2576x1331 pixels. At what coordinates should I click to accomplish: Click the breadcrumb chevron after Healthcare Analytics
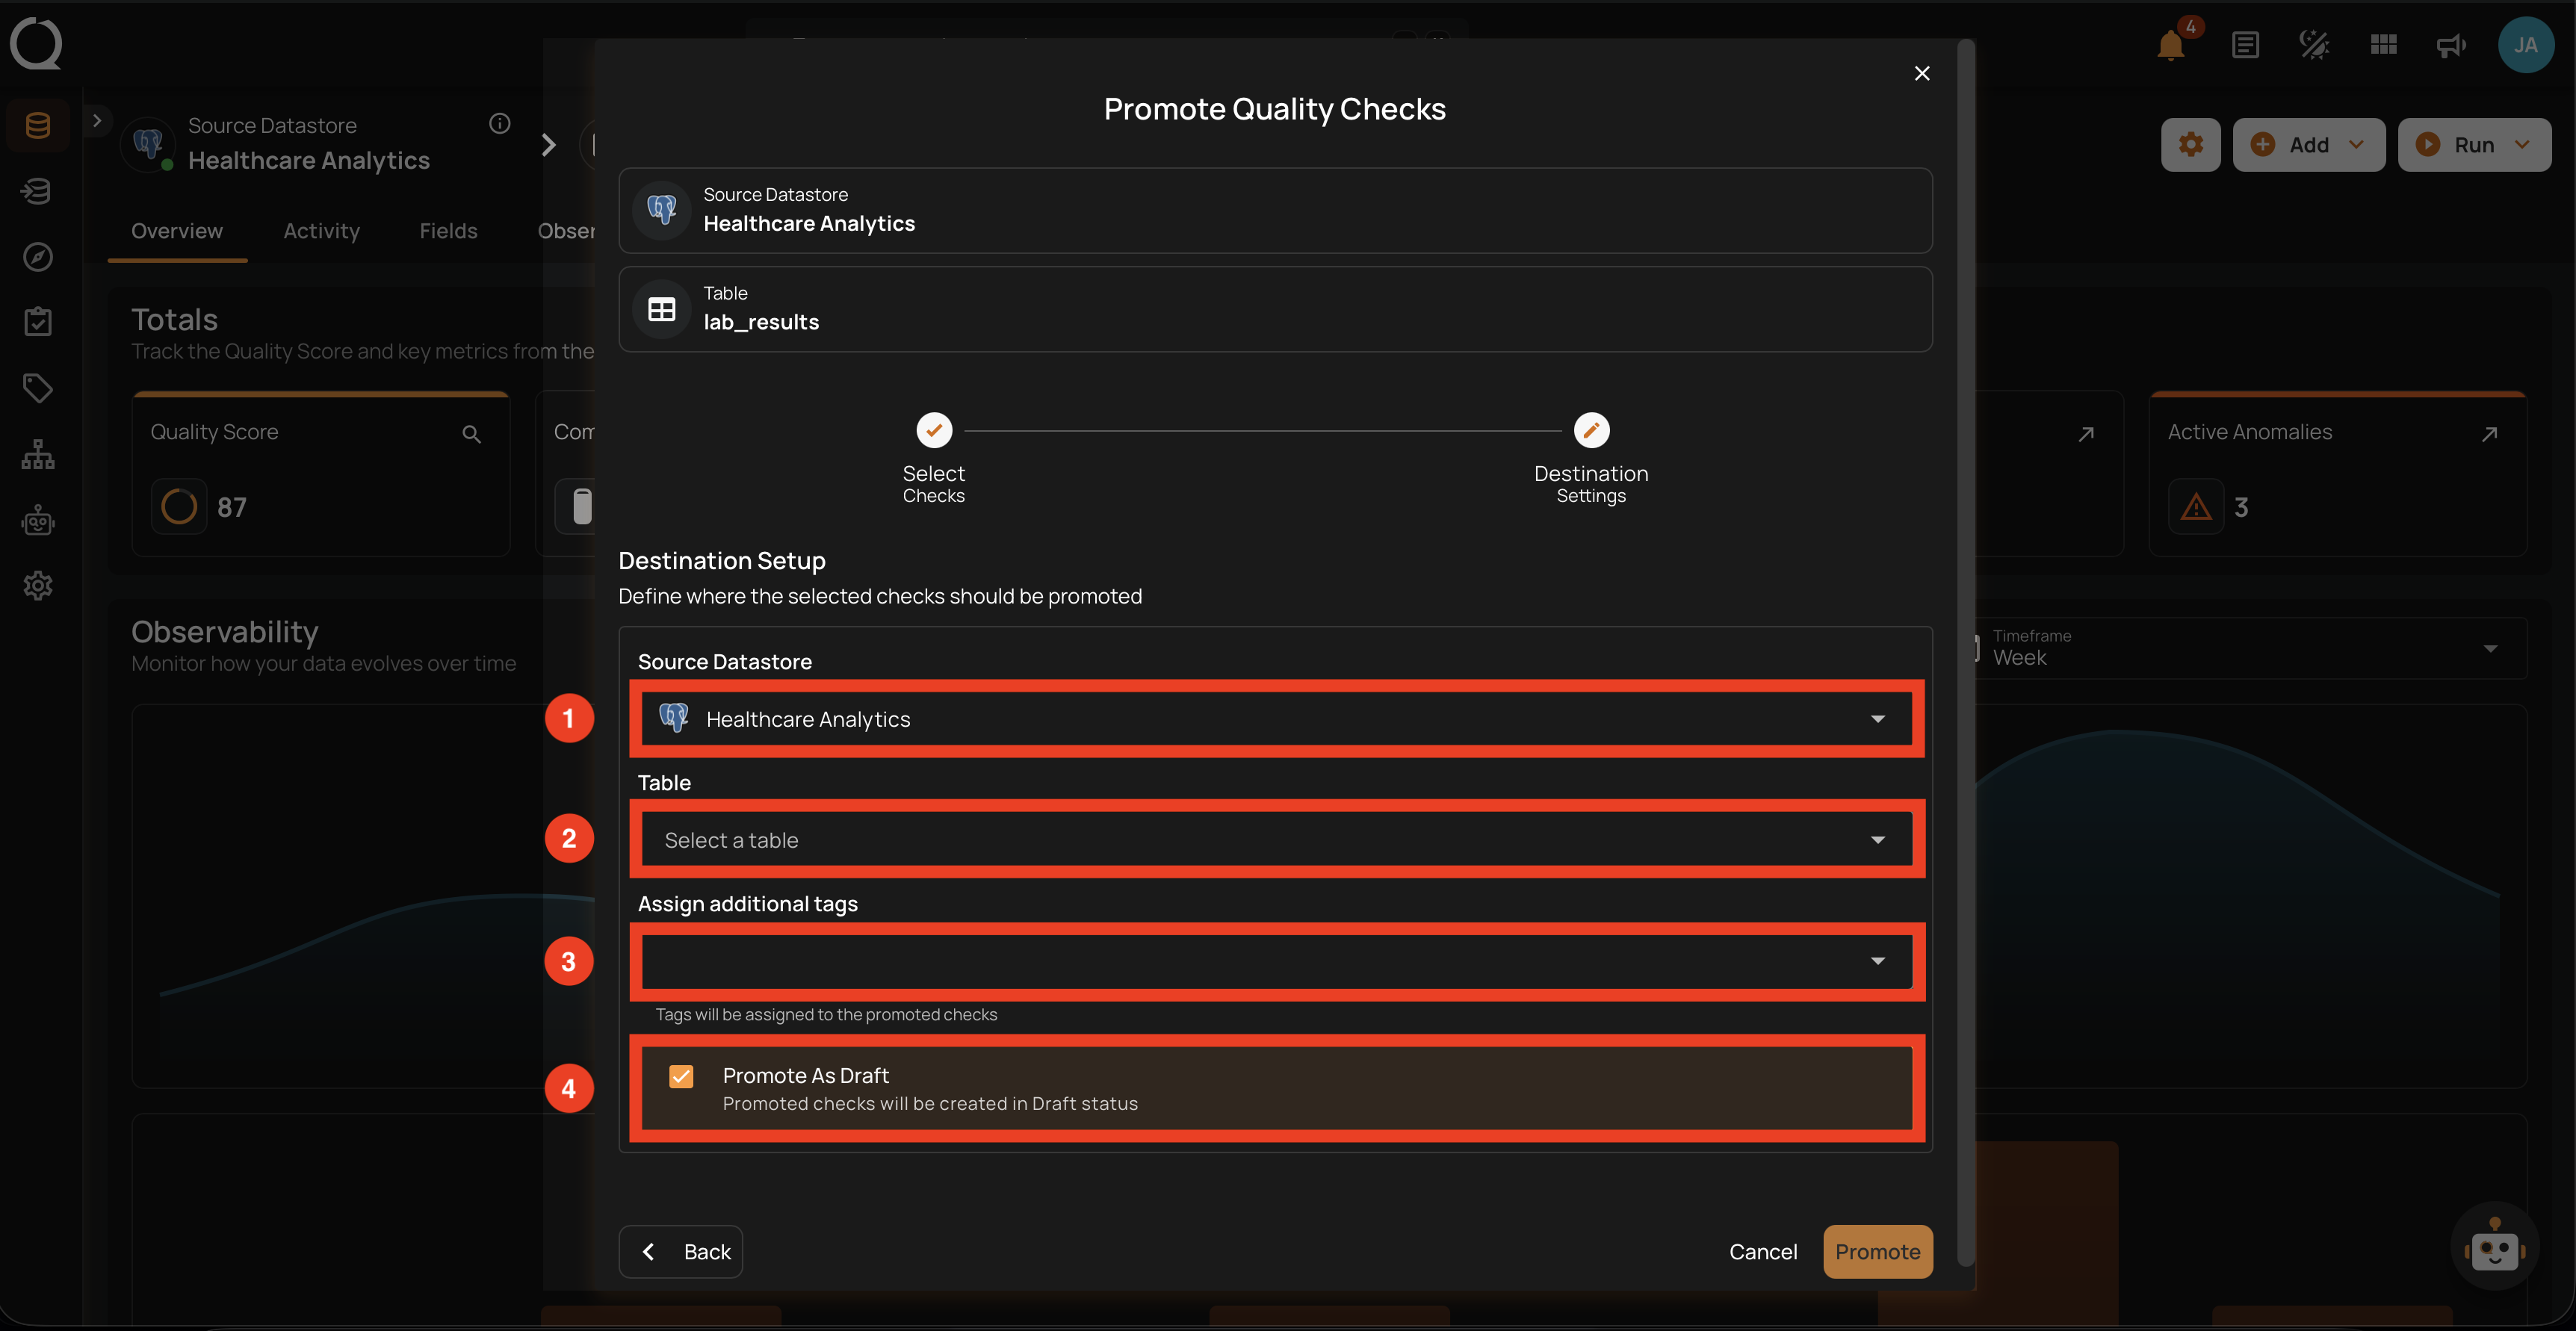coord(549,145)
